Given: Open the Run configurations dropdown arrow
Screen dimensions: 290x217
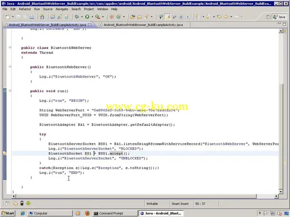Looking at the screenshot, I should 92,17.
